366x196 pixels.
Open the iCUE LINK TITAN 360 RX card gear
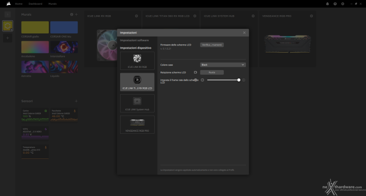(195, 16)
